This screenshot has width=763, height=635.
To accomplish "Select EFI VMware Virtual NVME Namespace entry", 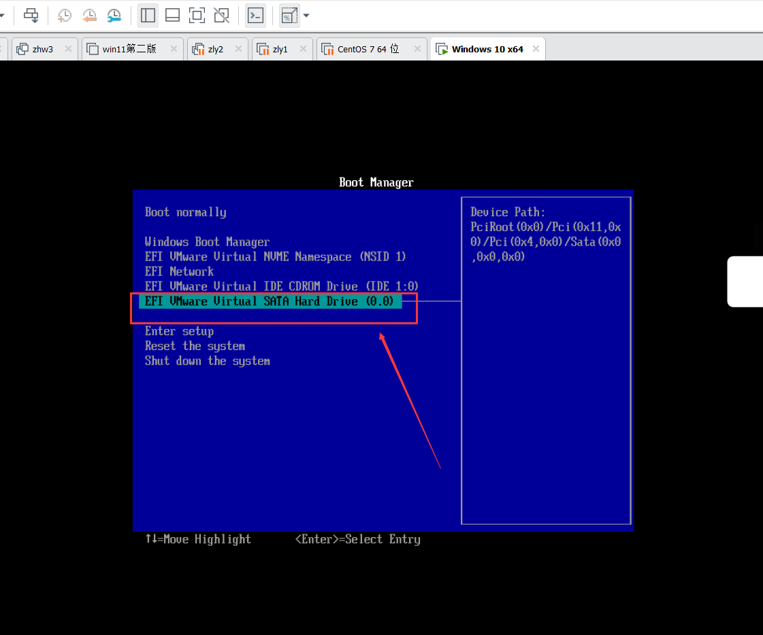I will click(x=275, y=257).
